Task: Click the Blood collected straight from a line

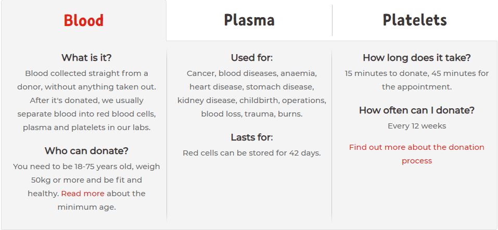Action: tap(86, 73)
